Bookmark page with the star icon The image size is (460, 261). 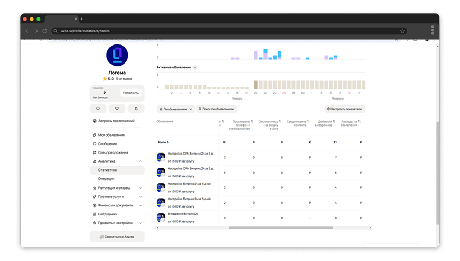[x=402, y=31]
